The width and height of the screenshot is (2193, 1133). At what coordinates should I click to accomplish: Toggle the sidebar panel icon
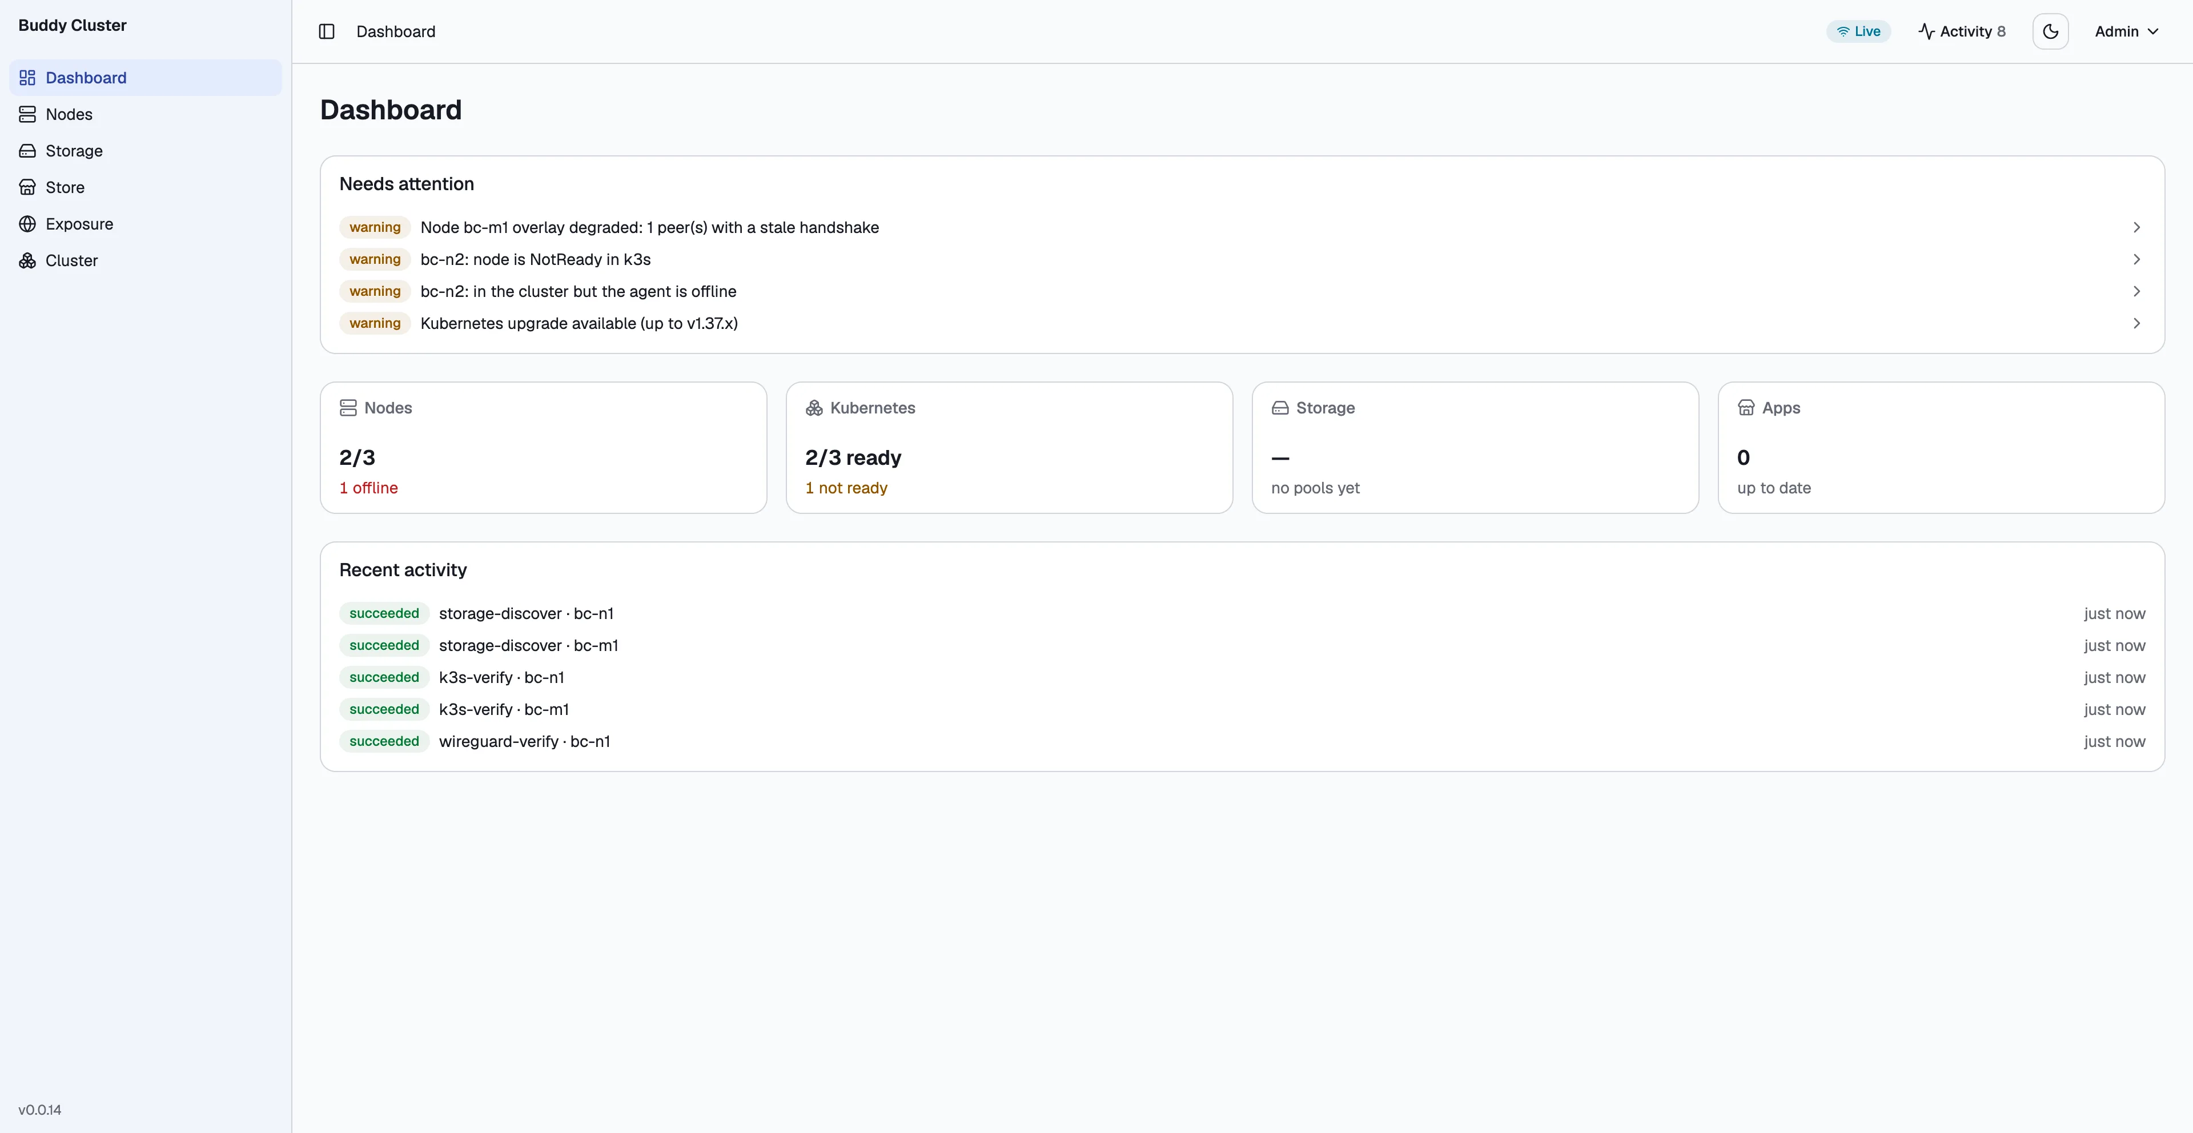326,31
